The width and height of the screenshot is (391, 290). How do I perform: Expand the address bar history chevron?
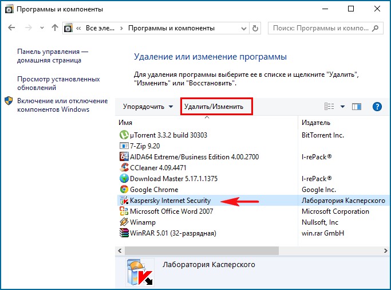[x=244, y=29]
